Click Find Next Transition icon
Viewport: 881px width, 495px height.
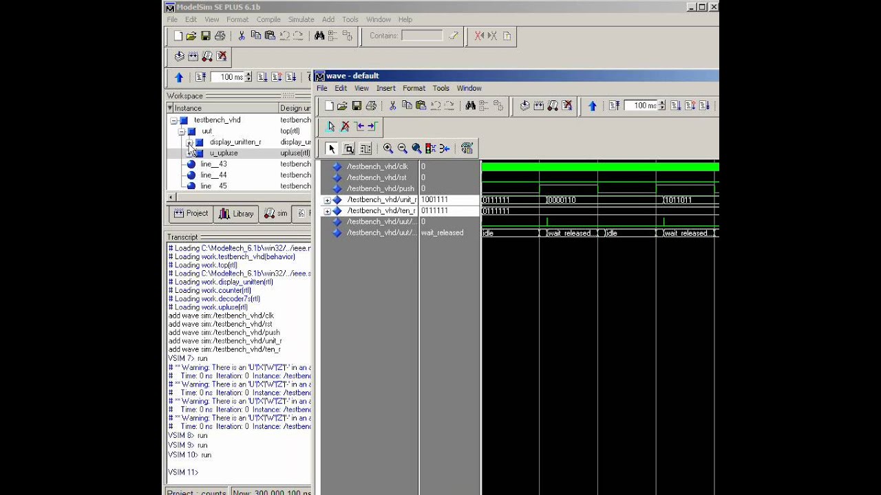click(x=372, y=126)
